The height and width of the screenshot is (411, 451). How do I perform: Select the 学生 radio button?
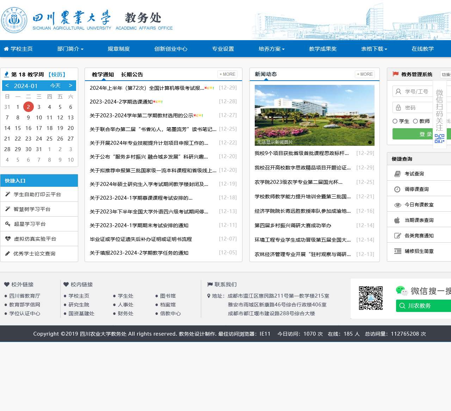point(395,121)
